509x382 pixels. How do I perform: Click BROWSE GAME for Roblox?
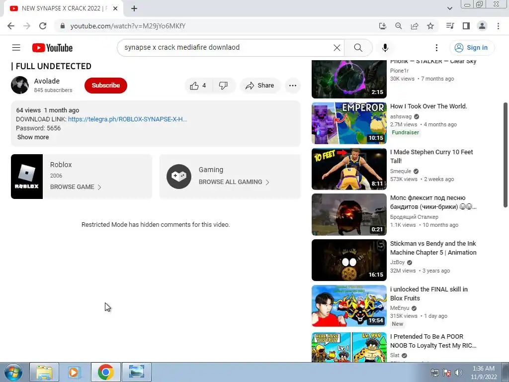(76, 187)
